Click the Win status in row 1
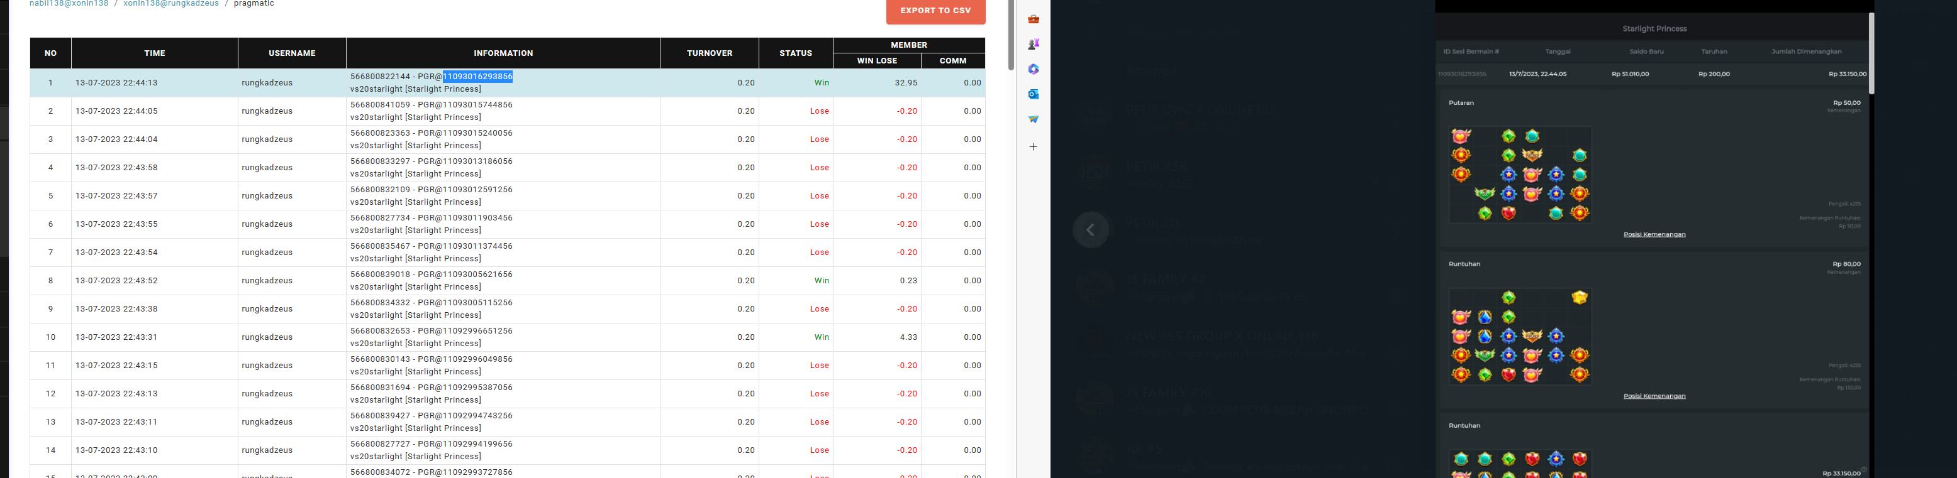 822,83
